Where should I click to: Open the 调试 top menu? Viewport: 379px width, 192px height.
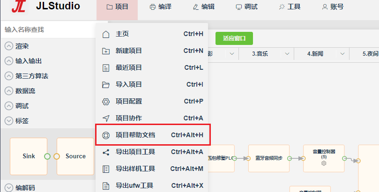pyautogui.click(x=246, y=7)
